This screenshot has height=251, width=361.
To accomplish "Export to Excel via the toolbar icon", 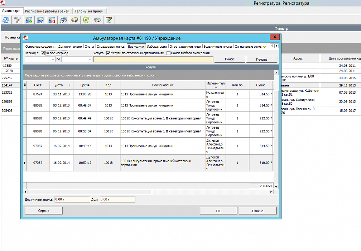I will click(86, 20).
